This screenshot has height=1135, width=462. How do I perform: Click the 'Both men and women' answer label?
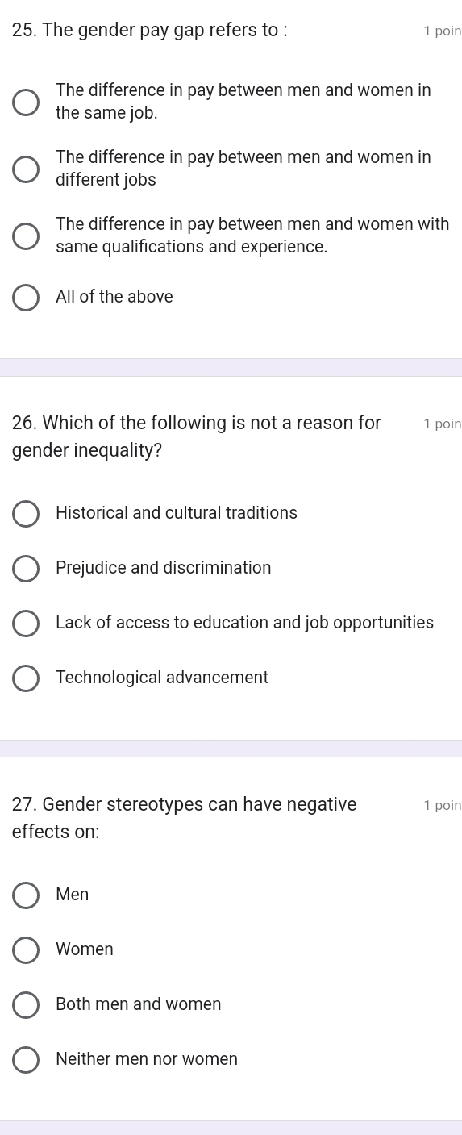coord(139,1004)
